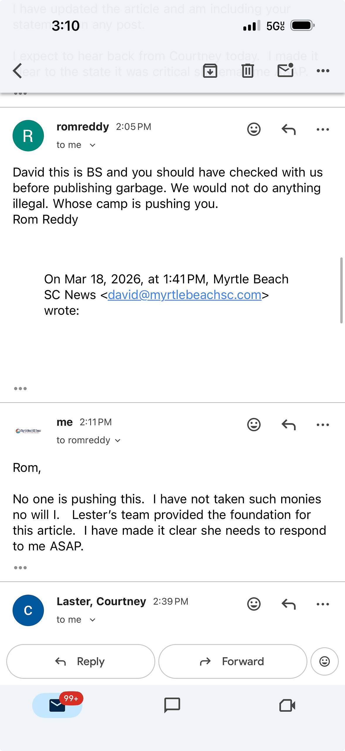Reply to romreddy's 2:05 PM message
This screenshot has width=345, height=751.
pyautogui.click(x=288, y=129)
